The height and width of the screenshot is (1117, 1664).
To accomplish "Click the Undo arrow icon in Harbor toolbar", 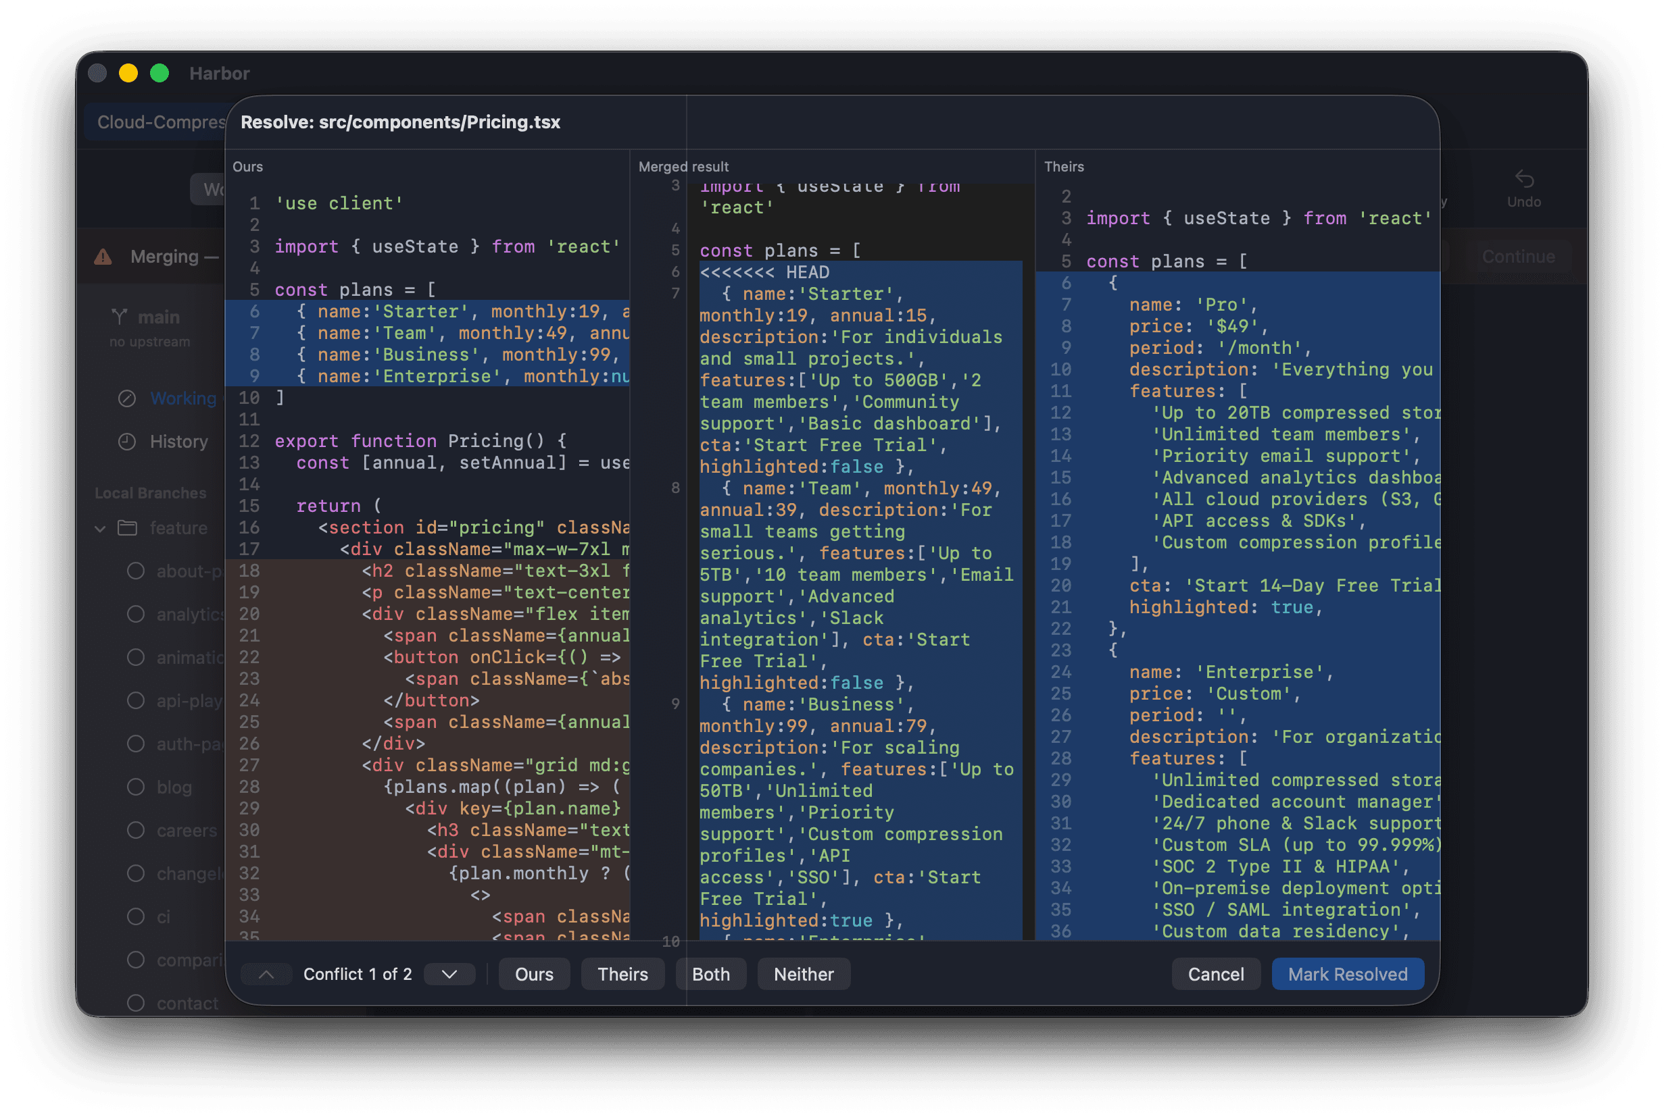I will click(1523, 179).
